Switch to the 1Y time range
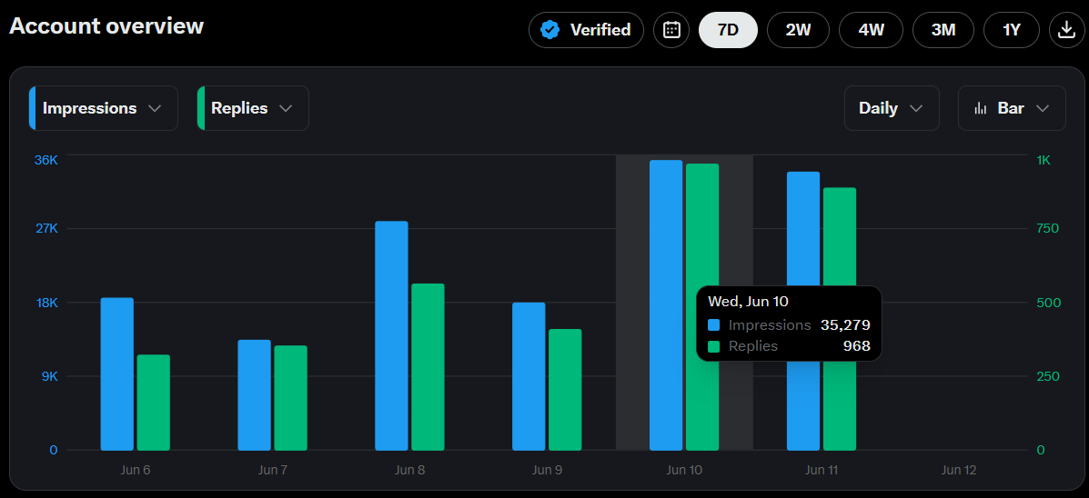 click(x=1012, y=30)
